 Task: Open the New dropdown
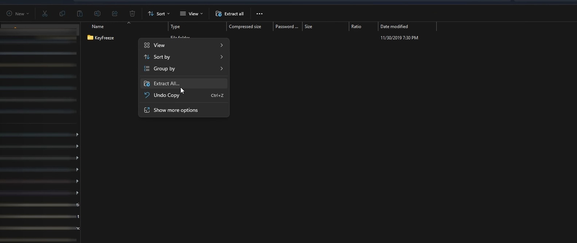tap(17, 14)
